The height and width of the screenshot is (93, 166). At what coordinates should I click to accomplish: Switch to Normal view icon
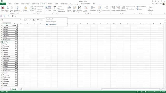point(138,92)
